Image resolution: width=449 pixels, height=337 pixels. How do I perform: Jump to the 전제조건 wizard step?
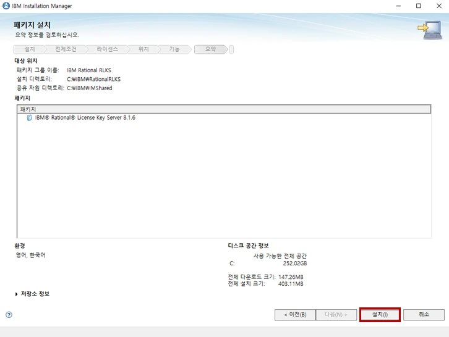[66, 49]
